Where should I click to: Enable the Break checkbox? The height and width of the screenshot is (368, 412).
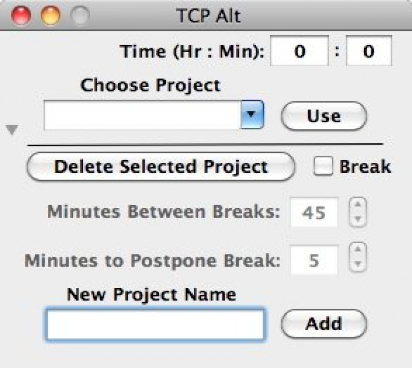[323, 167]
